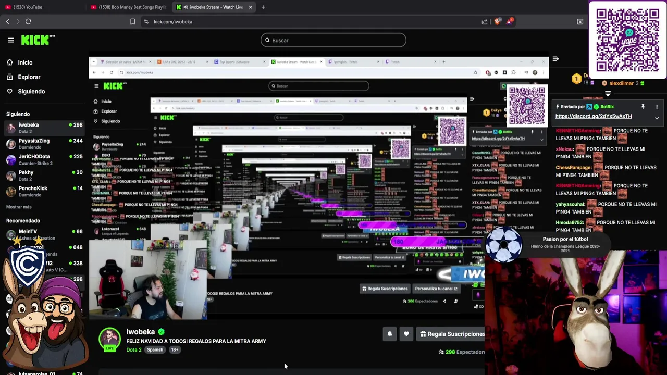Screen dimensions: 667x375
Task: Go forward in browser history
Action: [x=18, y=22]
